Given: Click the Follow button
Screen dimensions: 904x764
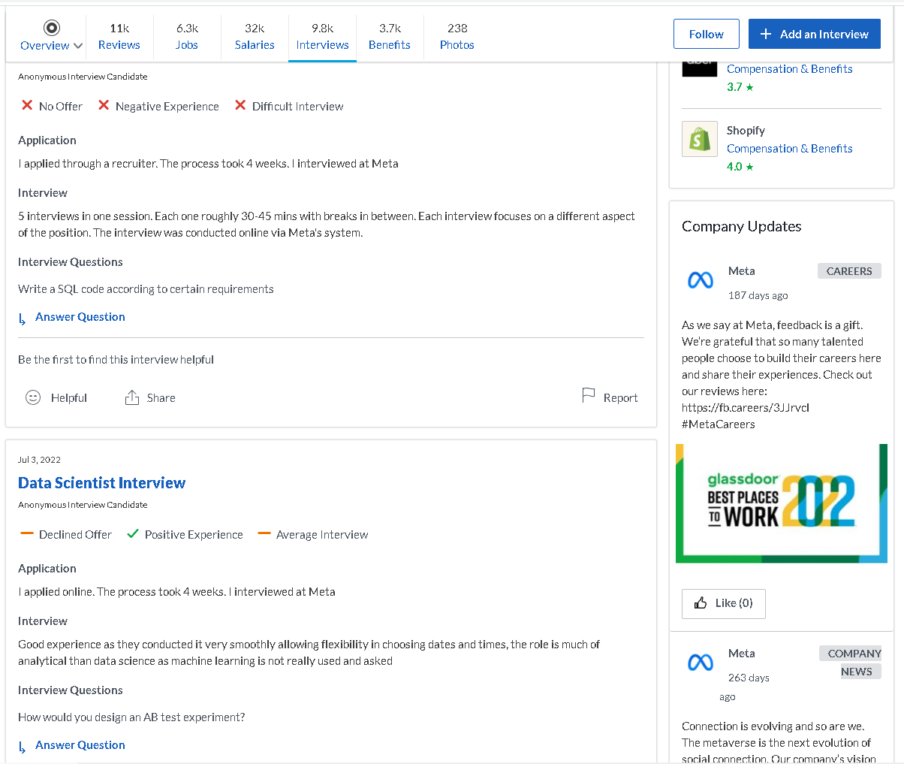Looking at the screenshot, I should click(x=705, y=34).
